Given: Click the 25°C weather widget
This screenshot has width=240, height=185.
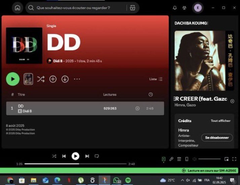Looking at the screenshot, I should 167,180.
